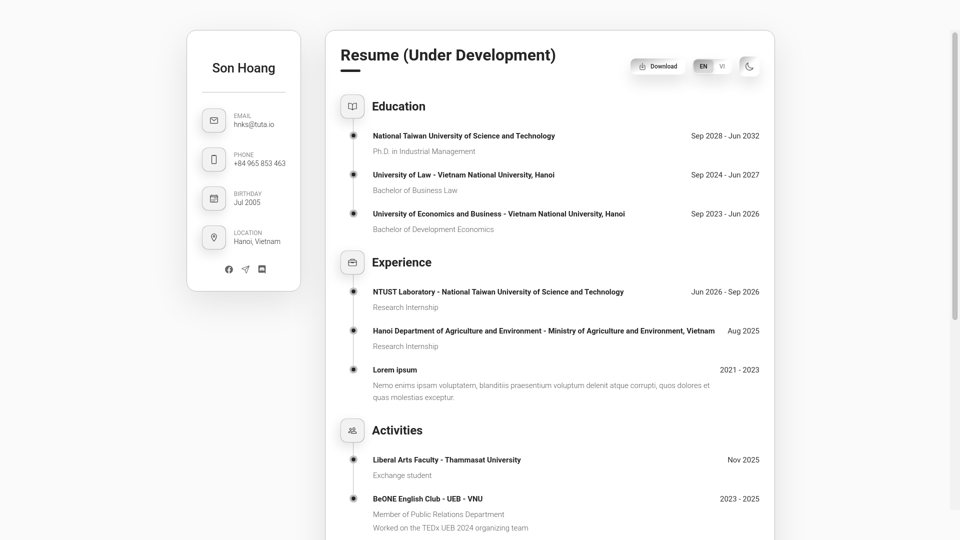Screen dimensions: 960x540
Task: Open the Facebook profile icon
Action: (x=229, y=269)
